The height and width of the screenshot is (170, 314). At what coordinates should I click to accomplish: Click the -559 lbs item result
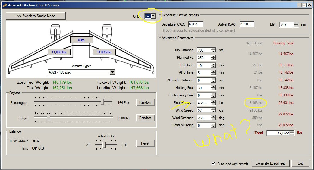tap(257, 118)
